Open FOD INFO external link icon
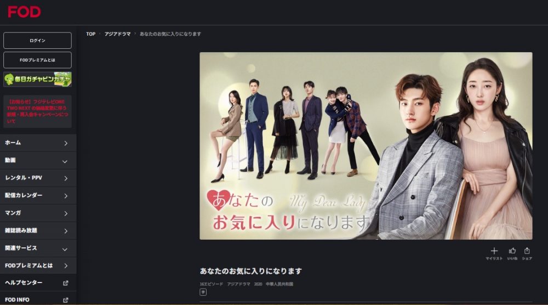The height and width of the screenshot is (305, 548). pyautogui.click(x=65, y=300)
